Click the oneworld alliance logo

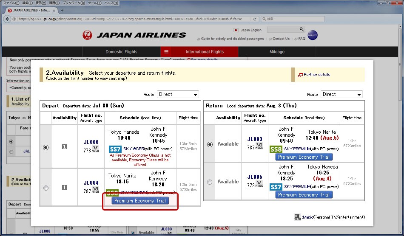313,36
